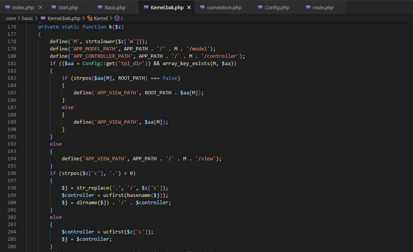Click 'APP_VIEW_PATH' string on line 189
The width and height of the screenshot is (413, 252).
click(x=117, y=122)
